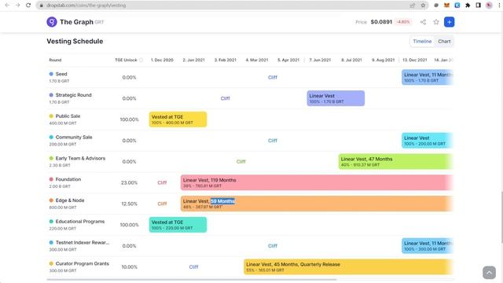Image resolution: width=503 pixels, height=283 pixels.
Task: Click 23.00% TGE unlock for Foundation
Action: click(129, 182)
